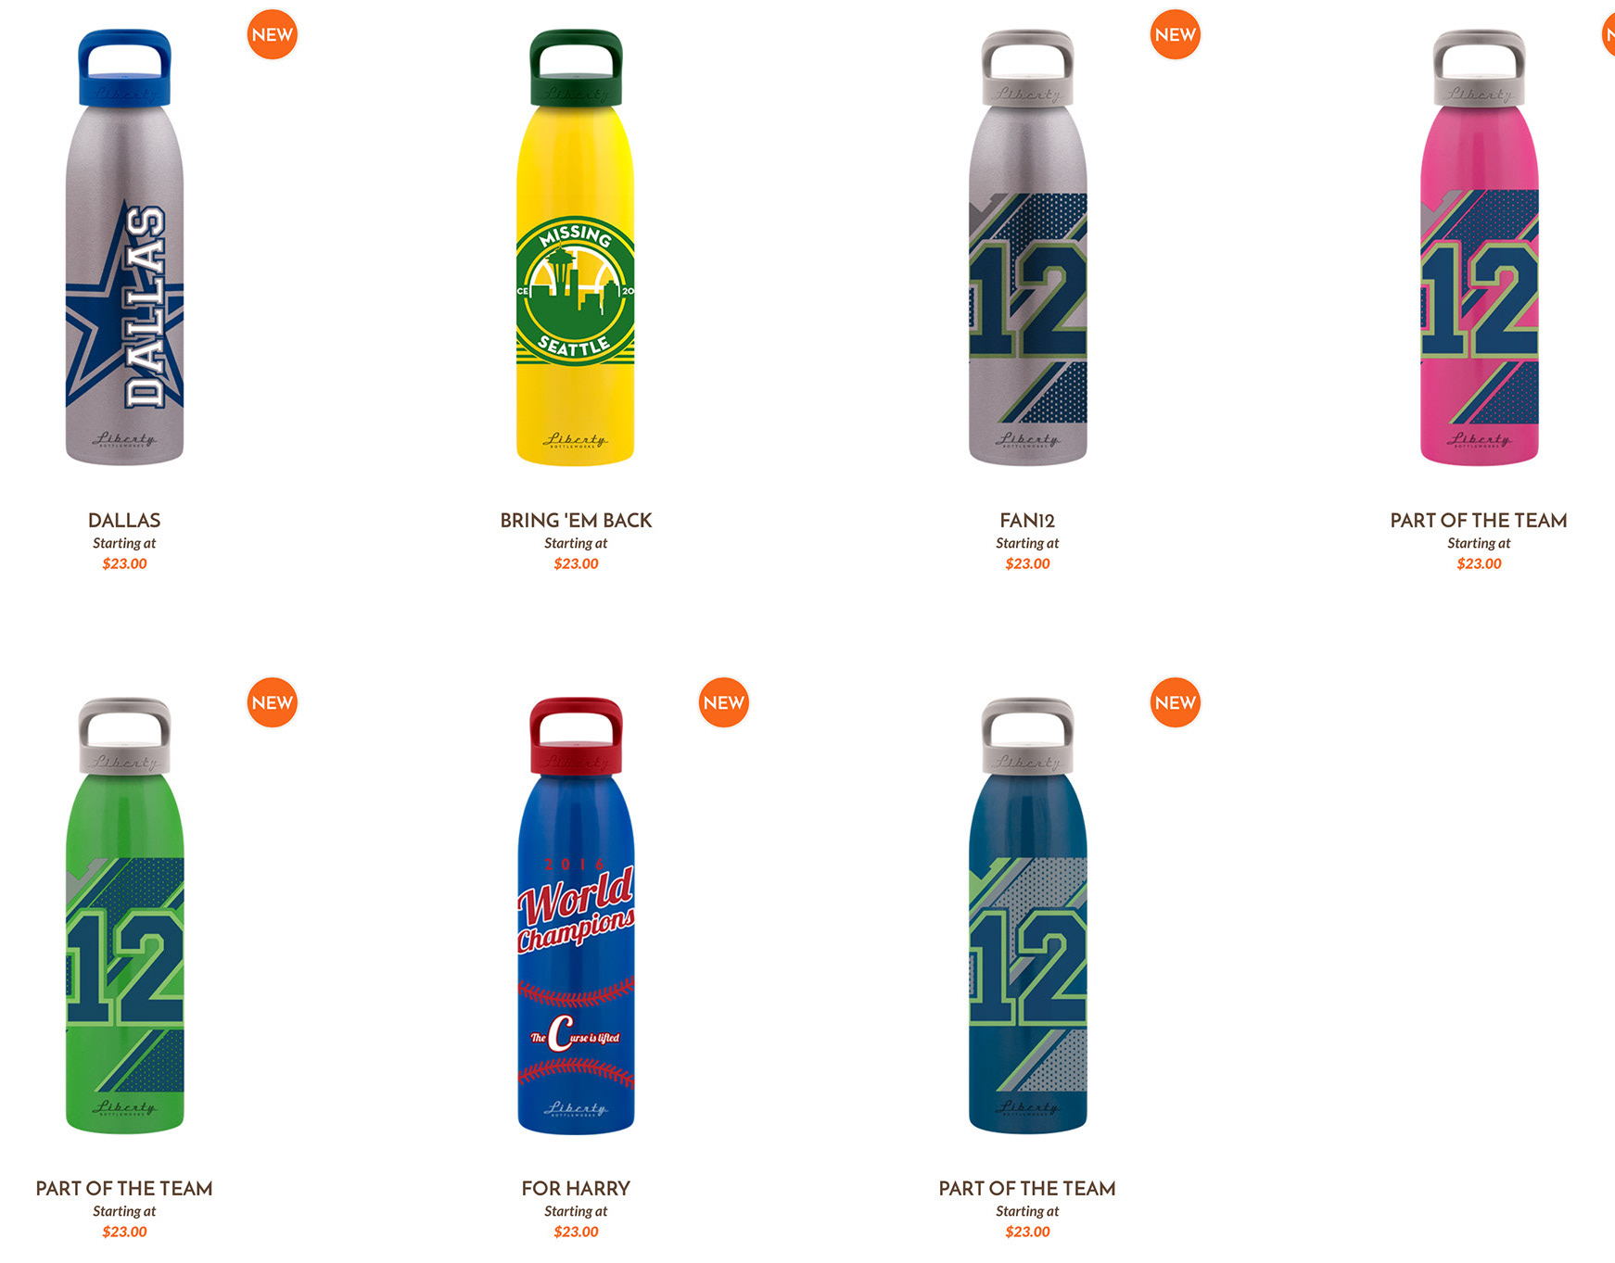Open the BRING 'EM BACK title link

click(576, 521)
